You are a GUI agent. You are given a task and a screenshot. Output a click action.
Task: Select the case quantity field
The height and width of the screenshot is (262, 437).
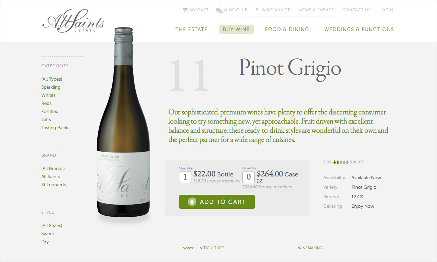[x=248, y=177]
